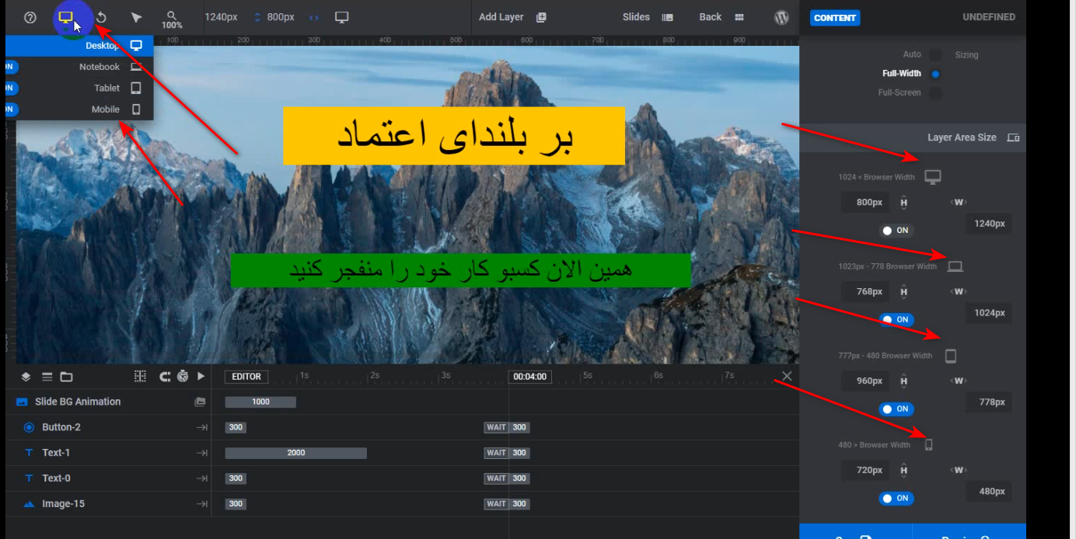Click the desktop icon for 1024 browser width

pos(933,177)
